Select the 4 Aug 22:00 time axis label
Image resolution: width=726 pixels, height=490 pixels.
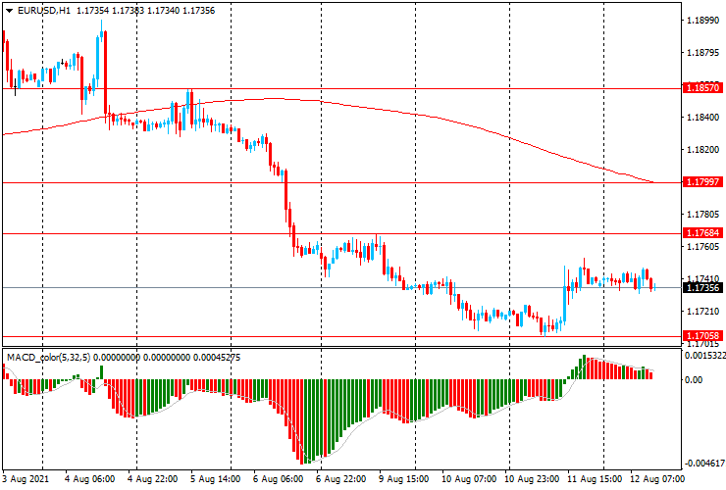pos(152,478)
